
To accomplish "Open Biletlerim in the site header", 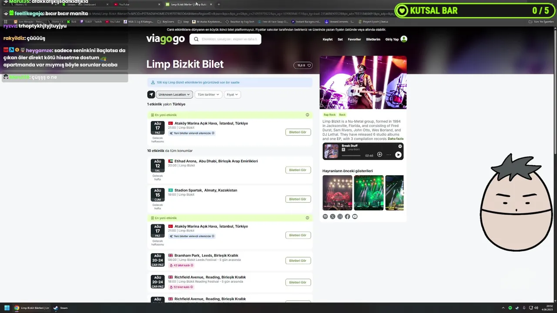I will click(x=373, y=39).
